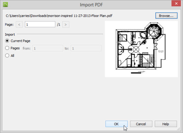The width and height of the screenshot is (183, 133).
Task: Open Help for Import PDF
Action: tap(166, 124)
